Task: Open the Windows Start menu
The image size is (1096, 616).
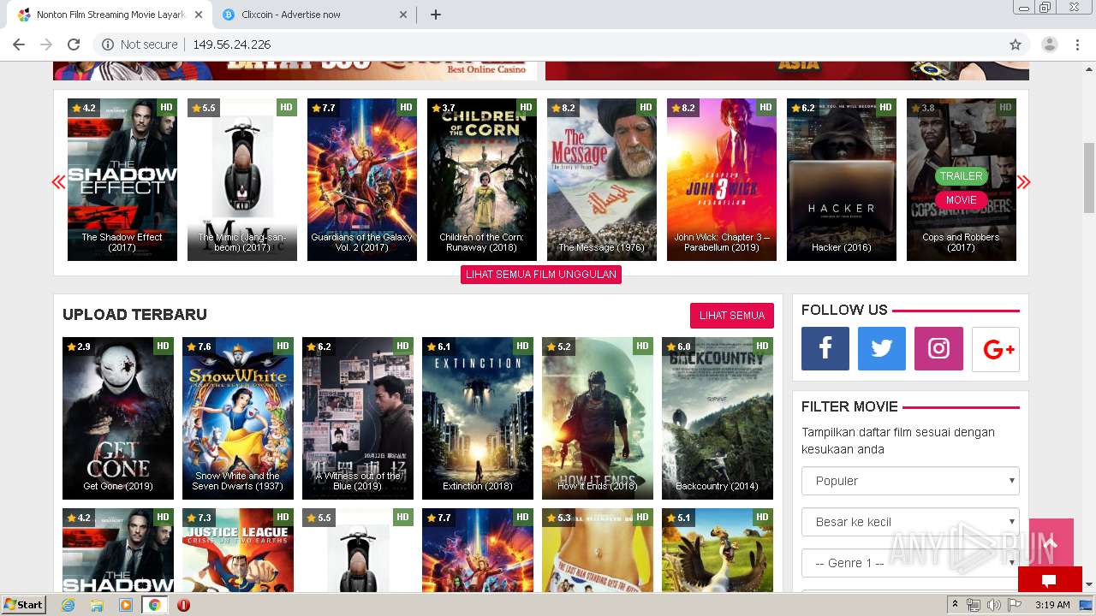Action: pos(23,605)
